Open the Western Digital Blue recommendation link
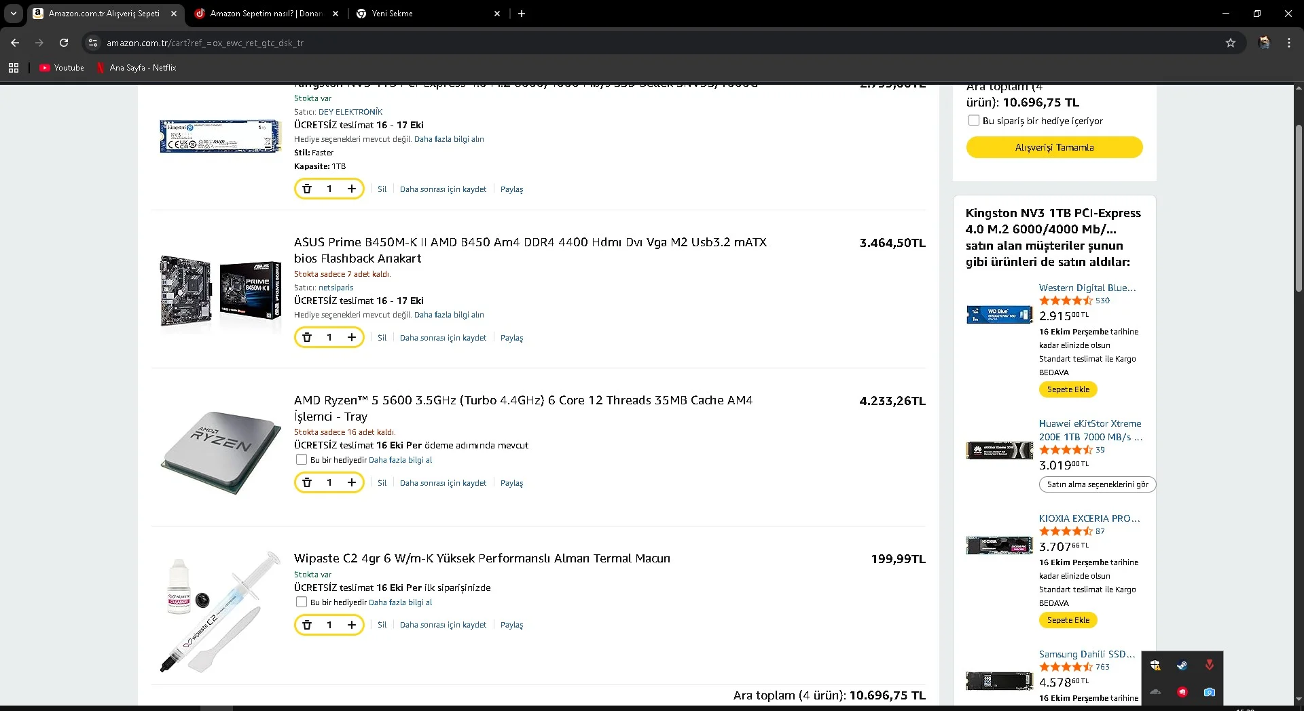This screenshot has height=711, width=1304. (x=1087, y=288)
